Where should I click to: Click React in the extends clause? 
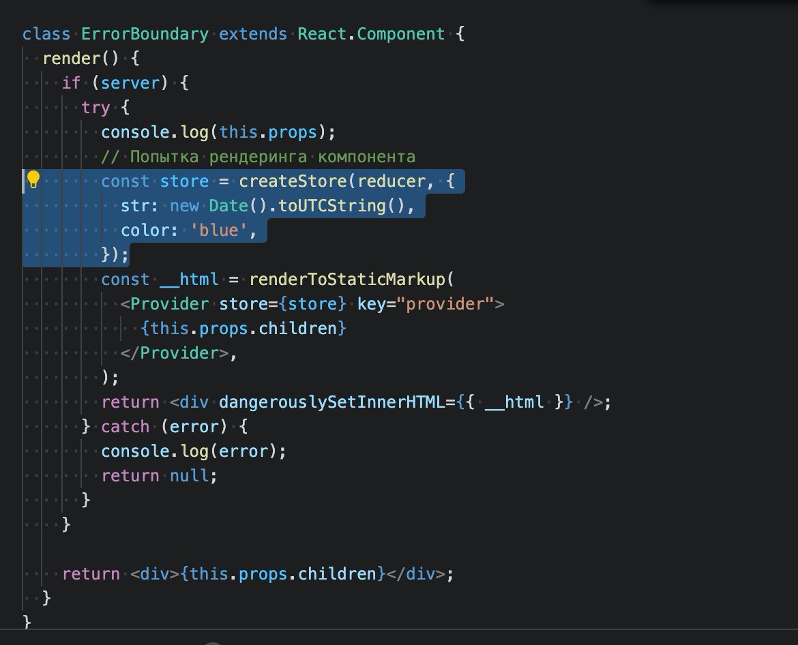coord(322,34)
